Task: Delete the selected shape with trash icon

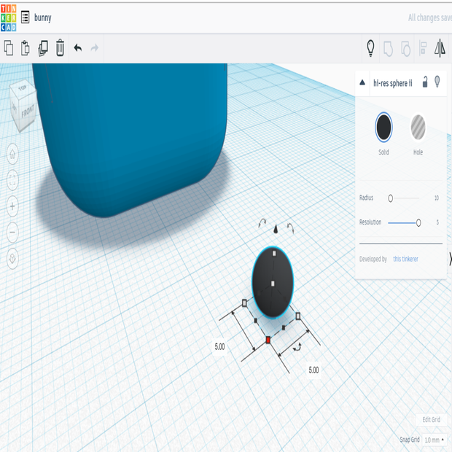Action: [x=61, y=48]
